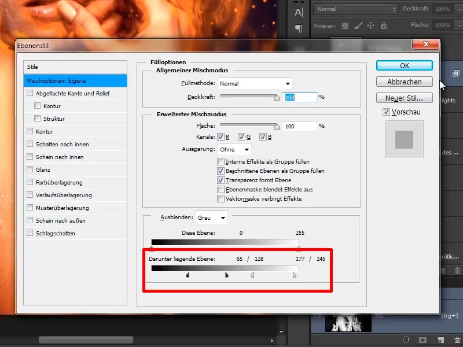
Task: Click the Abbrechen button
Action: click(x=404, y=82)
